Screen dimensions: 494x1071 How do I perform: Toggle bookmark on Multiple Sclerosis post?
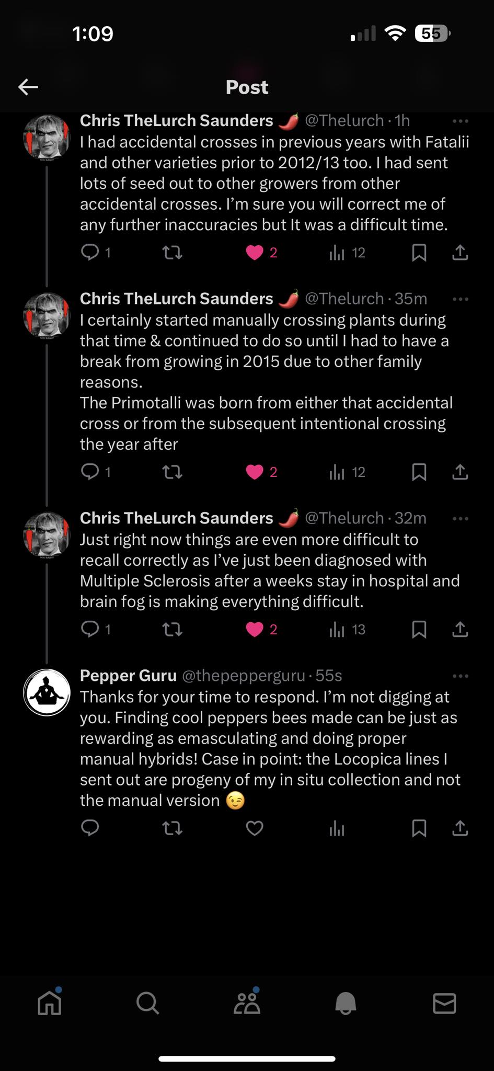click(419, 630)
